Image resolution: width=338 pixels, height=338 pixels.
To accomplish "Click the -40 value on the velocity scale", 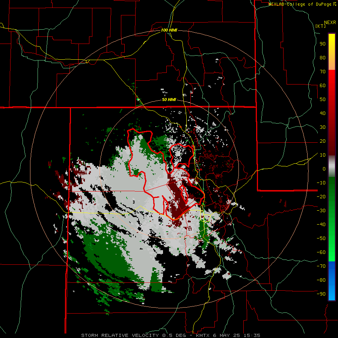I will coord(321,225).
